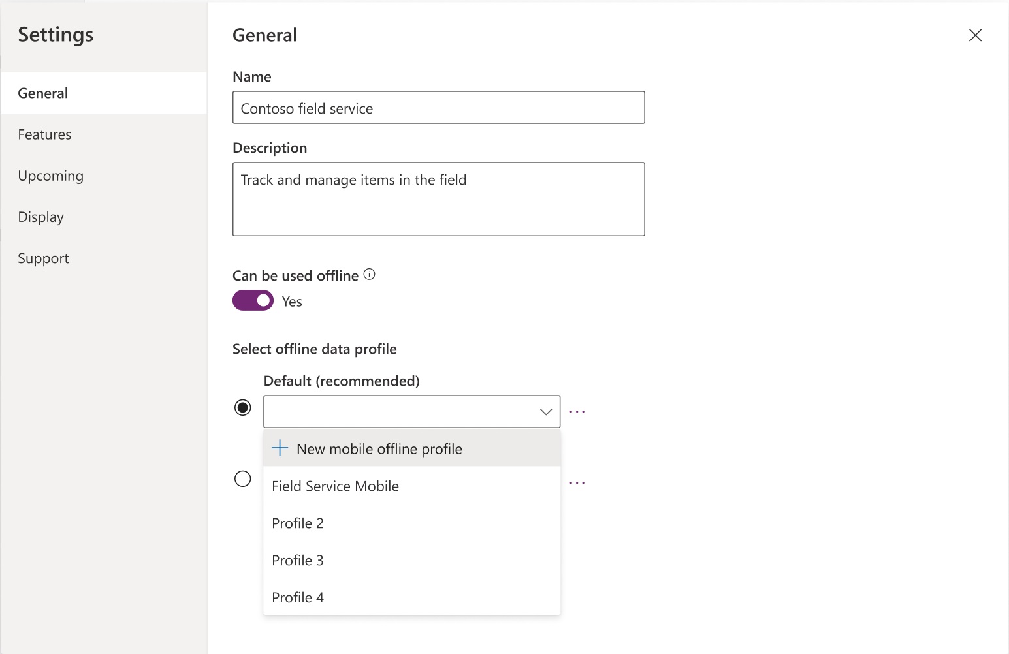1009x654 pixels.
Task: Disable the "Can be used offline" toggle
Action: point(253,300)
